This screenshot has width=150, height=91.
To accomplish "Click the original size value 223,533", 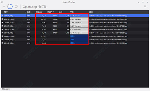I will coord(43,36).
